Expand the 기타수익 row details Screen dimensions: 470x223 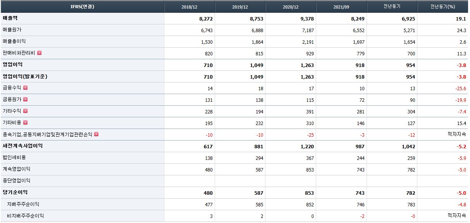point(25,111)
